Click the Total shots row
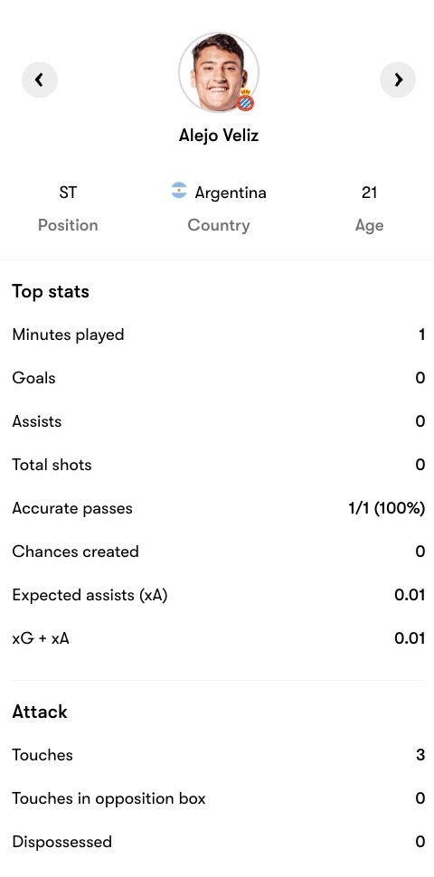The width and height of the screenshot is (434, 877). pyautogui.click(x=219, y=465)
